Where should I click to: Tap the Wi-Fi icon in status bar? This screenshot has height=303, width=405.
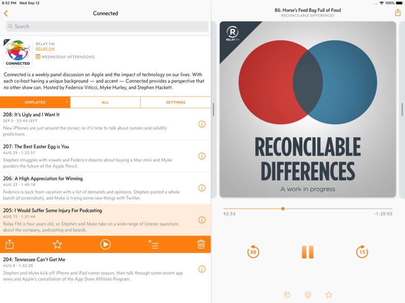tap(381, 3)
